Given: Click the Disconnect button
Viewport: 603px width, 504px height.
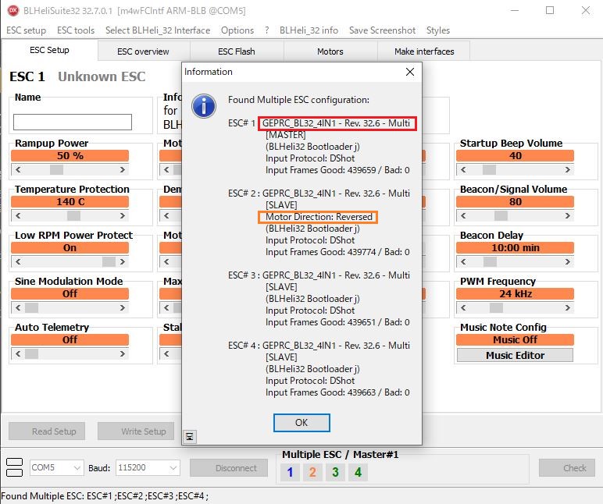Looking at the screenshot, I should point(229,468).
